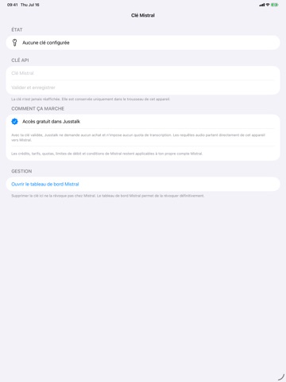Screen dimensions: 286x382
Task: Tap the Thu Jul 16 date
Action: point(30,5)
